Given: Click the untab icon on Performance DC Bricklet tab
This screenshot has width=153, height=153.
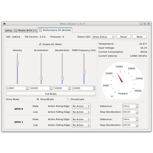Looking at the screenshot, I should (41, 30).
